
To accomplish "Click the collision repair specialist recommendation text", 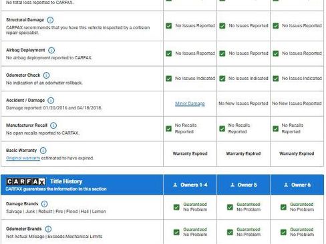I will [x=78, y=30].
